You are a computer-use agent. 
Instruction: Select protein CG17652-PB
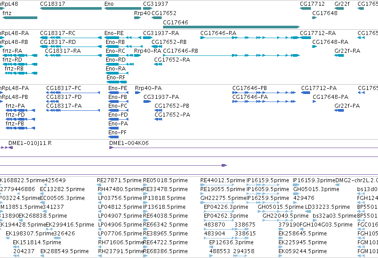click(159, 110)
